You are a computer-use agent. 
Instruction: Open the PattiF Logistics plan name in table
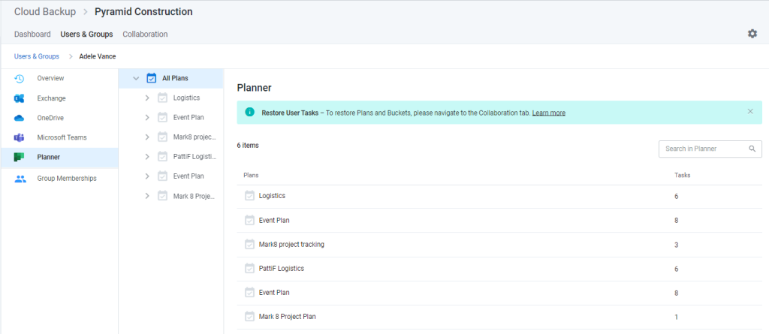point(282,268)
